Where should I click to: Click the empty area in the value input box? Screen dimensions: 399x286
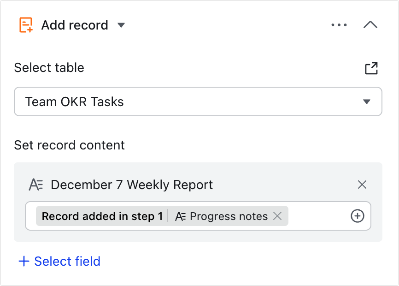tap(319, 216)
